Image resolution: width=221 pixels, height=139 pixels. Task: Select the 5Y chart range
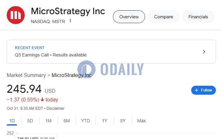123,121
